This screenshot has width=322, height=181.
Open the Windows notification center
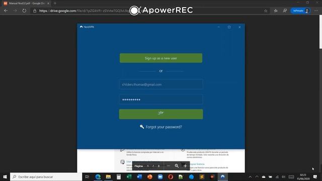coord(315,176)
